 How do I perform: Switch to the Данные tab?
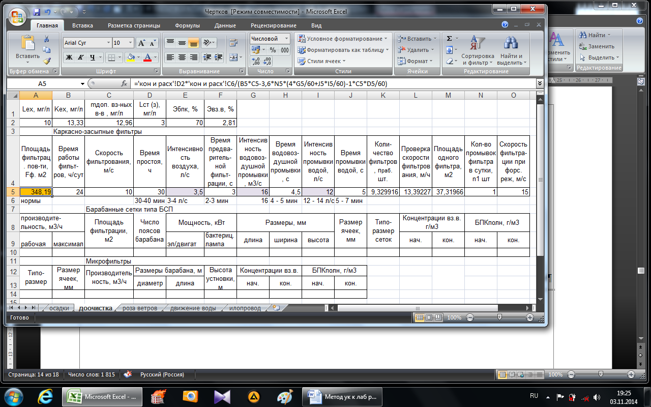[x=225, y=25]
